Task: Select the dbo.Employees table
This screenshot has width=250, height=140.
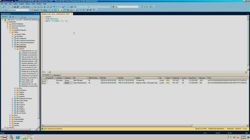Action: pos(21,47)
